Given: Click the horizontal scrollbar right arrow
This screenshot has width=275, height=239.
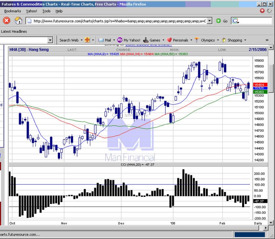Looking at the screenshot, I should point(266,228).
